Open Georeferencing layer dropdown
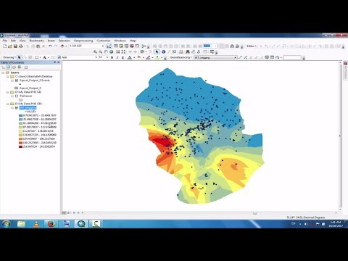 tap(235, 57)
